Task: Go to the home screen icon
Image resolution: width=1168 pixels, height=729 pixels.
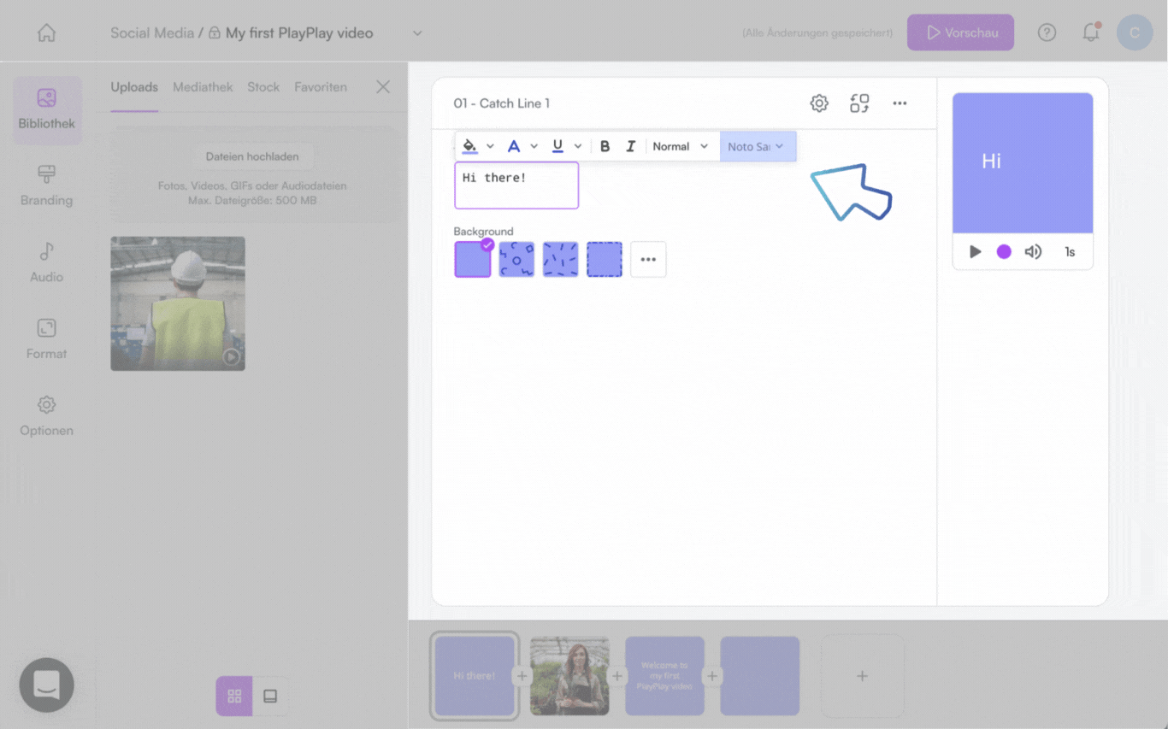Action: 46,32
